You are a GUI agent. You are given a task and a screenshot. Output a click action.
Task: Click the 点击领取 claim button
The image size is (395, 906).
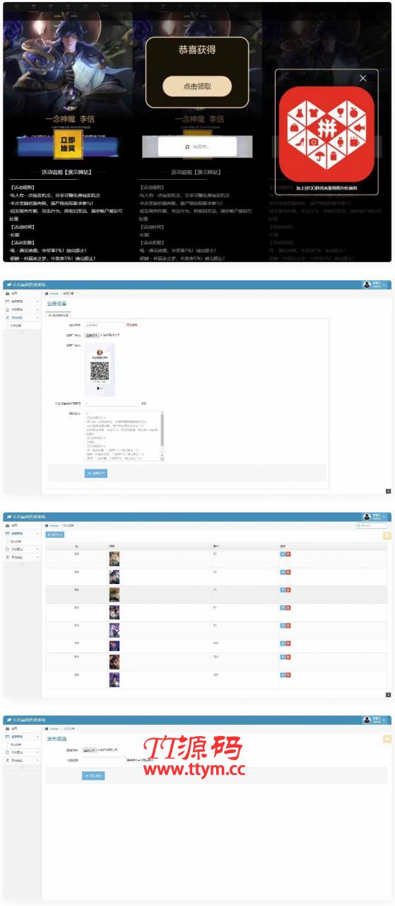197,86
